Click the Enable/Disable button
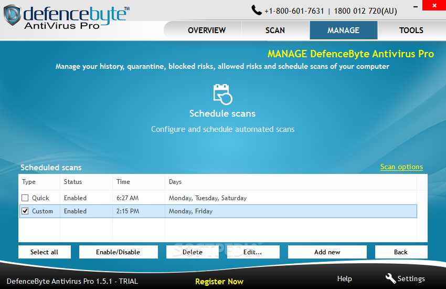This screenshot has height=289, width=446. [119, 252]
